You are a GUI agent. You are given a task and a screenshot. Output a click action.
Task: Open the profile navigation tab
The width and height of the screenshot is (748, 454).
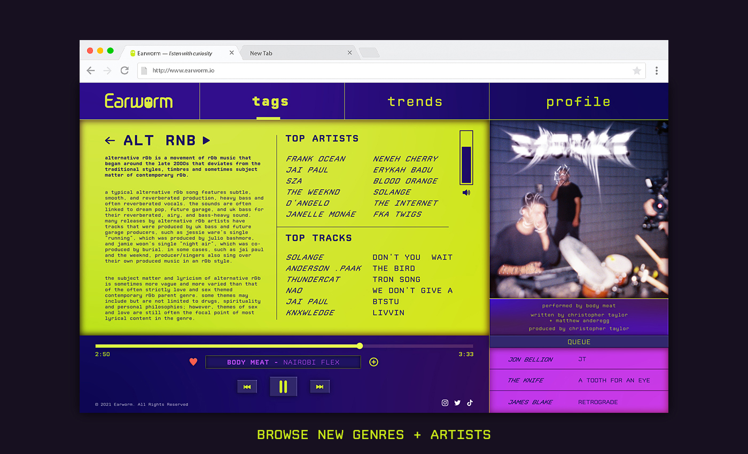tap(578, 101)
